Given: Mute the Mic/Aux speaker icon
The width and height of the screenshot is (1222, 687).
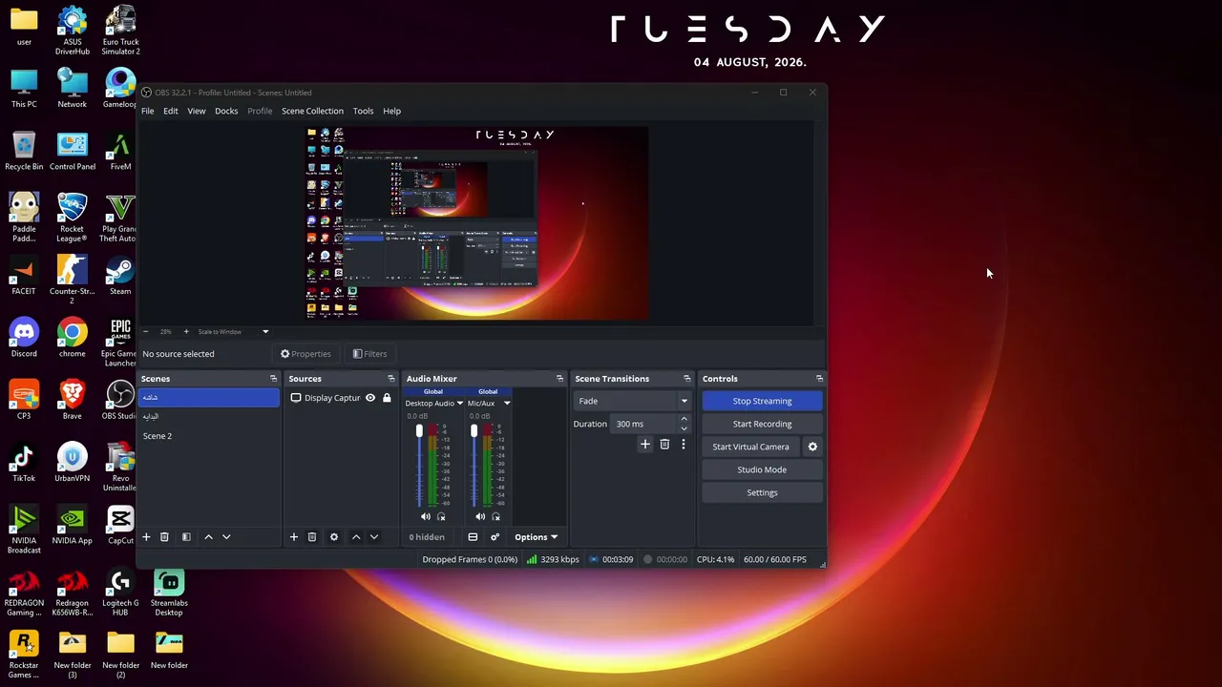Looking at the screenshot, I should [480, 516].
